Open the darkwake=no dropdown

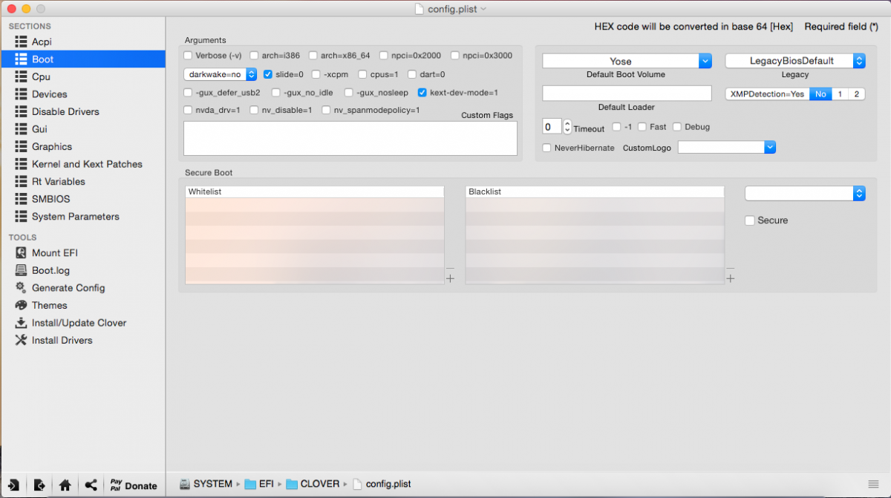pyautogui.click(x=221, y=74)
